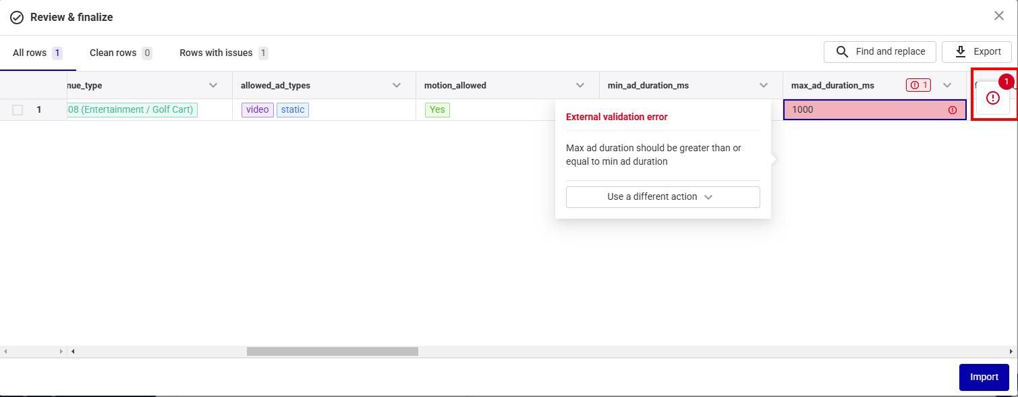Image resolution: width=1018 pixels, height=397 pixels.
Task: Switch to the Clean rows tab
Action: click(120, 53)
